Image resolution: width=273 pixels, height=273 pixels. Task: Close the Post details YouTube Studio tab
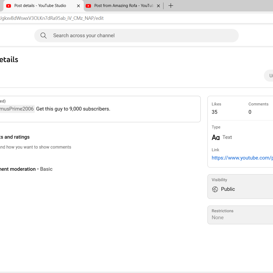click(78, 6)
